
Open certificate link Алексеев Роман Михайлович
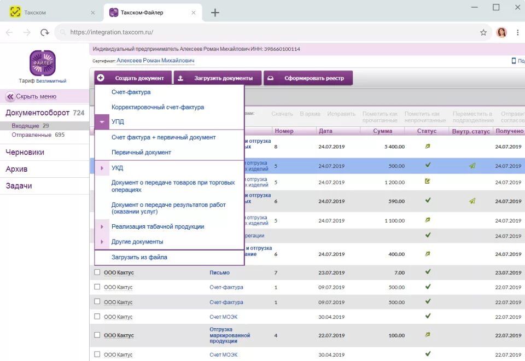pyautogui.click(x=155, y=61)
